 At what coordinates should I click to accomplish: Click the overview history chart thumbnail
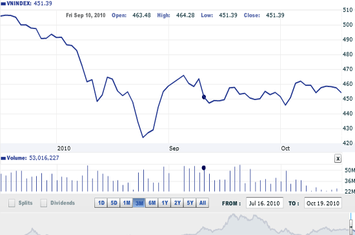(x=174, y=224)
